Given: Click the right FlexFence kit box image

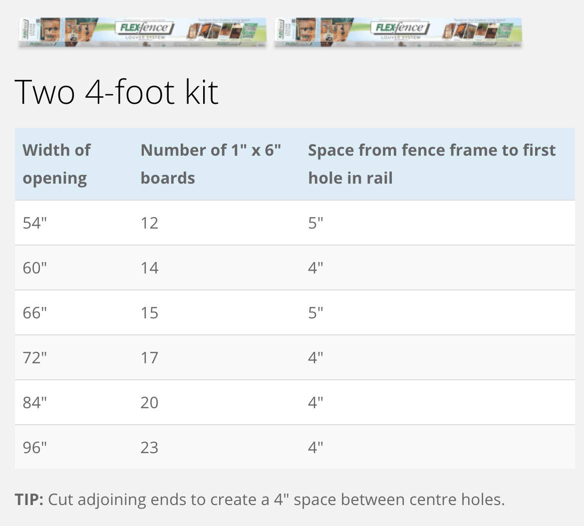Looking at the screenshot, I should [x=398, y=32].
